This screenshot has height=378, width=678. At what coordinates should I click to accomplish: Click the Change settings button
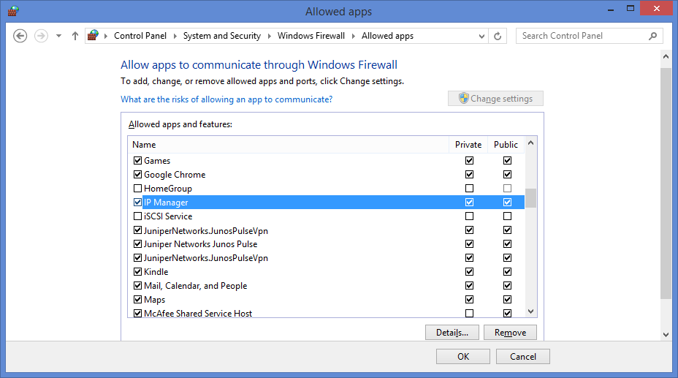[495, 98]
